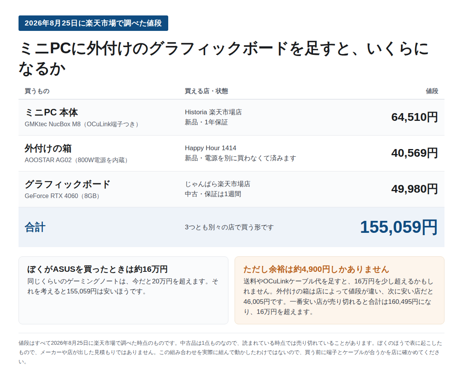Click the paragraph starting '同じくらいのゲーミングノートは'
The width and height of the screenshot is (463, 378).
[x=123, y=286]
